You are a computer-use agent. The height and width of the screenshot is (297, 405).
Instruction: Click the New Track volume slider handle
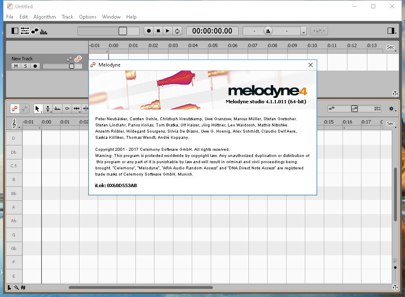(x=72, y=66)
